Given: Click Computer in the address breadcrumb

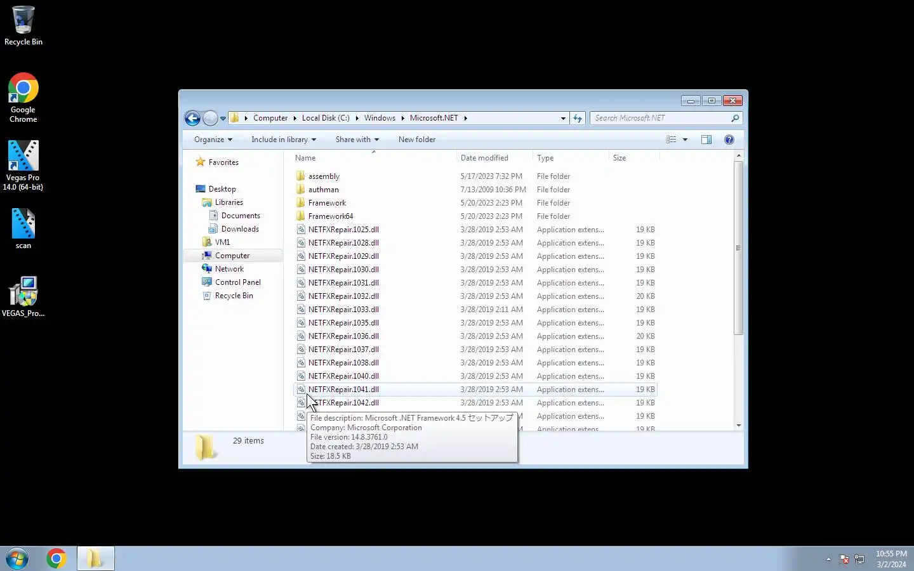Looking at the screenshot, I should (270, 118).
